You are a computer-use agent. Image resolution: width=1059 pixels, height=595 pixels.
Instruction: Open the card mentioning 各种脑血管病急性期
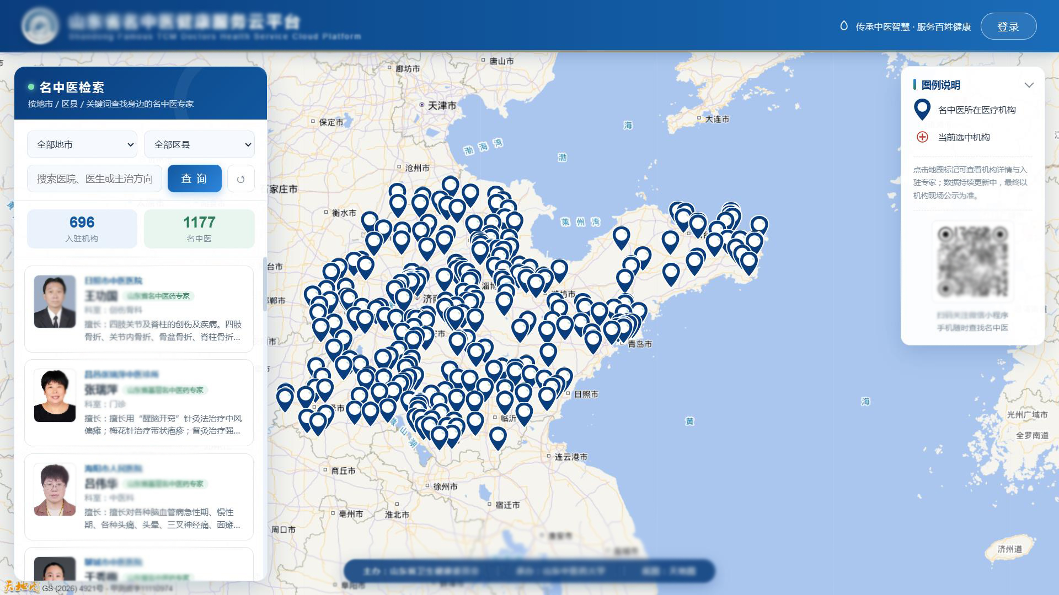click(x=139, y=497)
